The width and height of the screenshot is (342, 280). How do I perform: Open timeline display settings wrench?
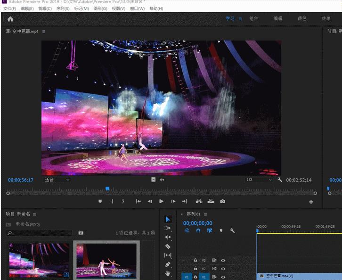(232, 231)
